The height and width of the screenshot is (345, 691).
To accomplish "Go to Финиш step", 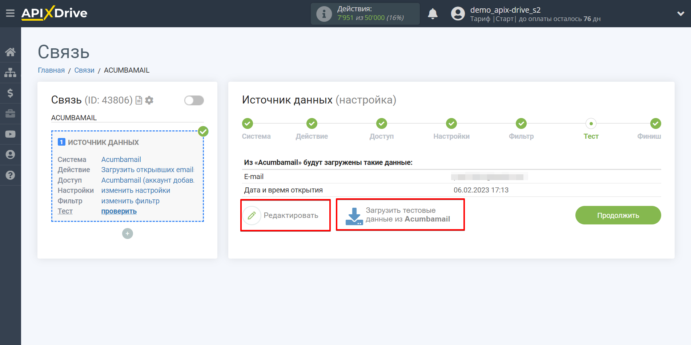I will [x=649, y=129].
